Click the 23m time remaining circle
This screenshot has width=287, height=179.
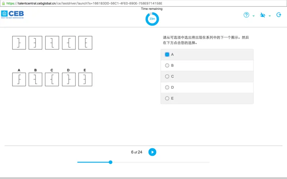(x=152, y=19)
